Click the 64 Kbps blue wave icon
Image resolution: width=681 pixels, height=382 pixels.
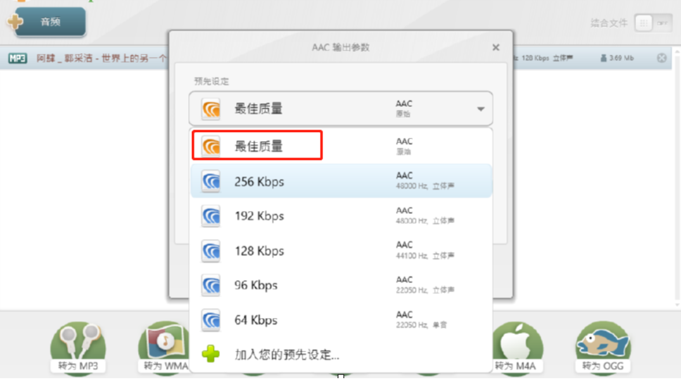pos(211,320)
